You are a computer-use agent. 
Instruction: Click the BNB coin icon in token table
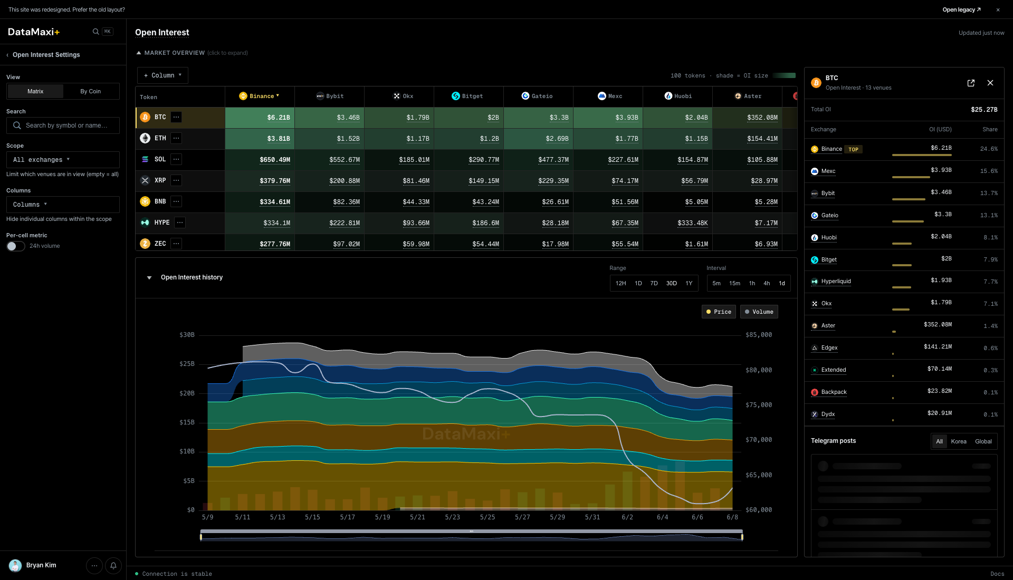pos(145,201)
